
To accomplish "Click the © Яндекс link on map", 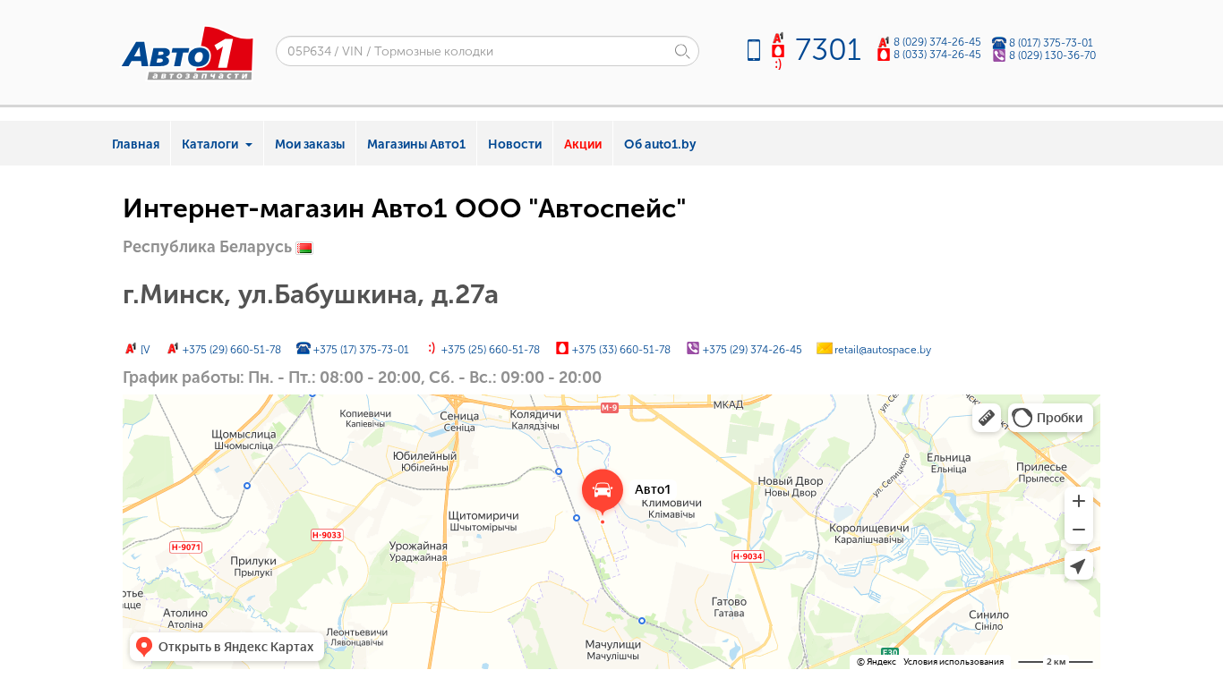I will (x=876, y=662).
